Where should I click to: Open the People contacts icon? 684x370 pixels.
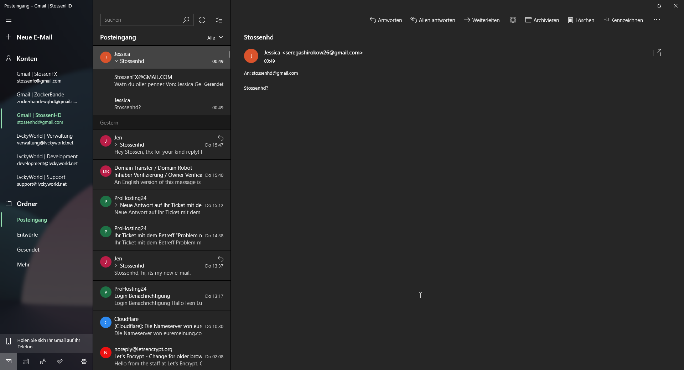pos(43,361)
